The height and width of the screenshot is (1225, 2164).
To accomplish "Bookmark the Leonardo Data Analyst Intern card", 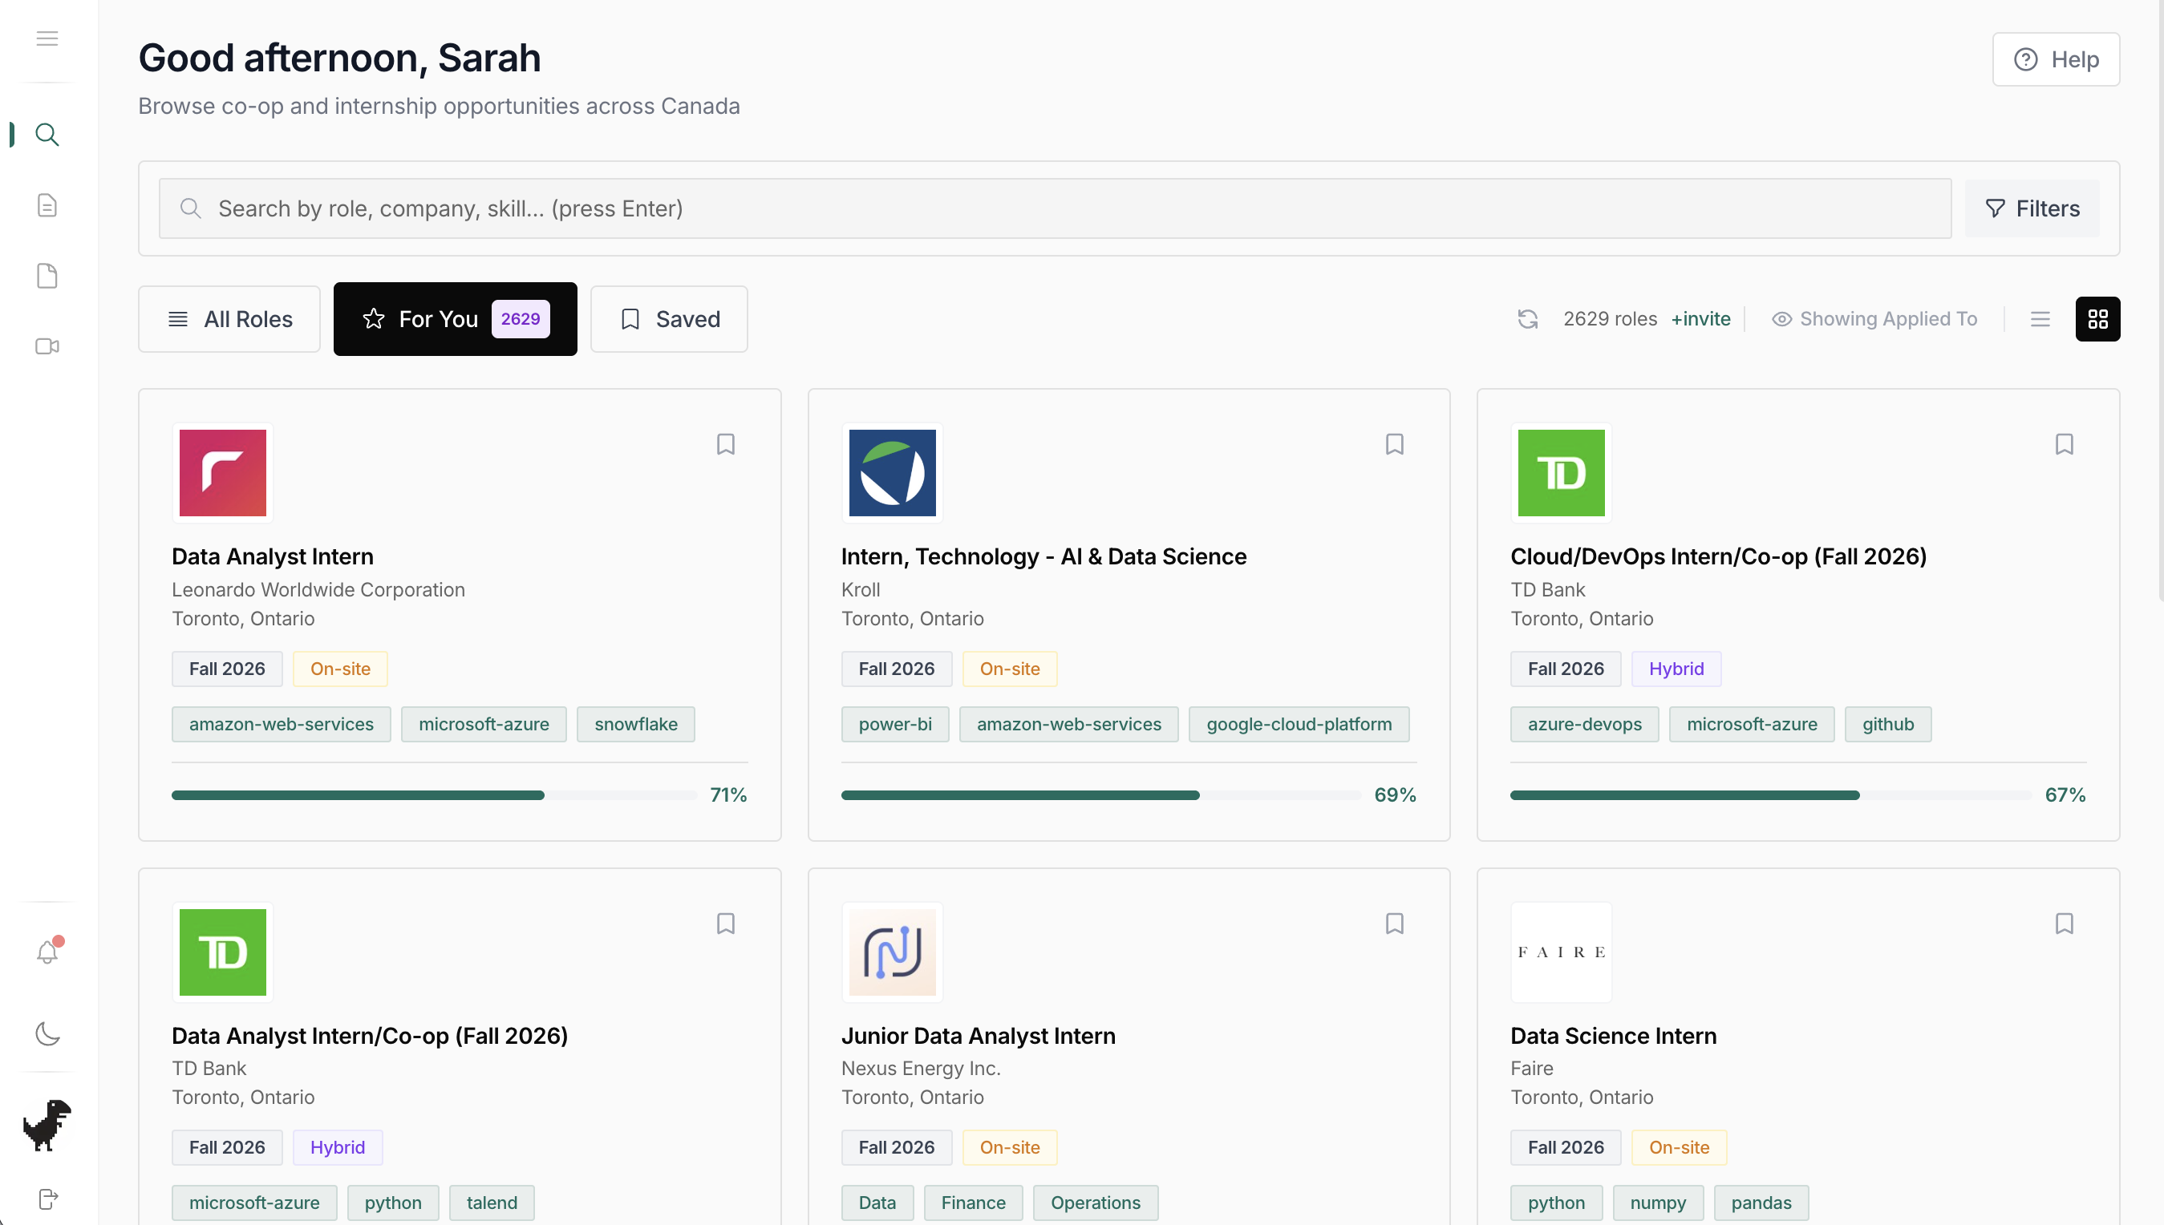I will [x=726, y=444].
